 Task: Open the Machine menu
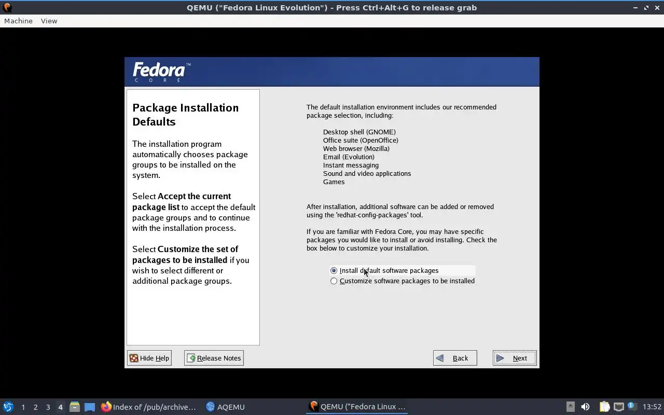click(18, 21)
